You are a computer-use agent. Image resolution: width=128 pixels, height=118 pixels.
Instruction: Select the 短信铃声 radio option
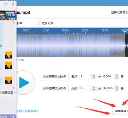[x=40, y=23]
